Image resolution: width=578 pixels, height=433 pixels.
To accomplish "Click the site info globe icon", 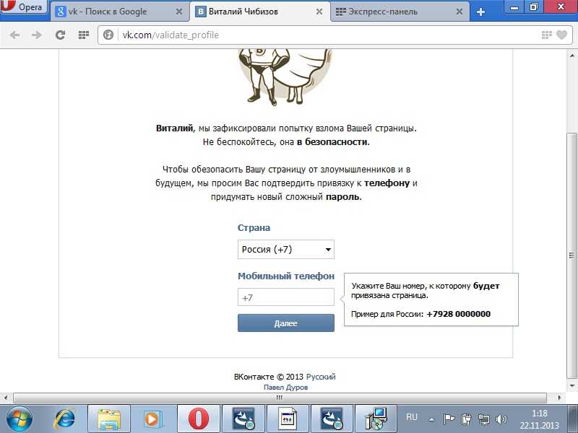I will 108,35.
